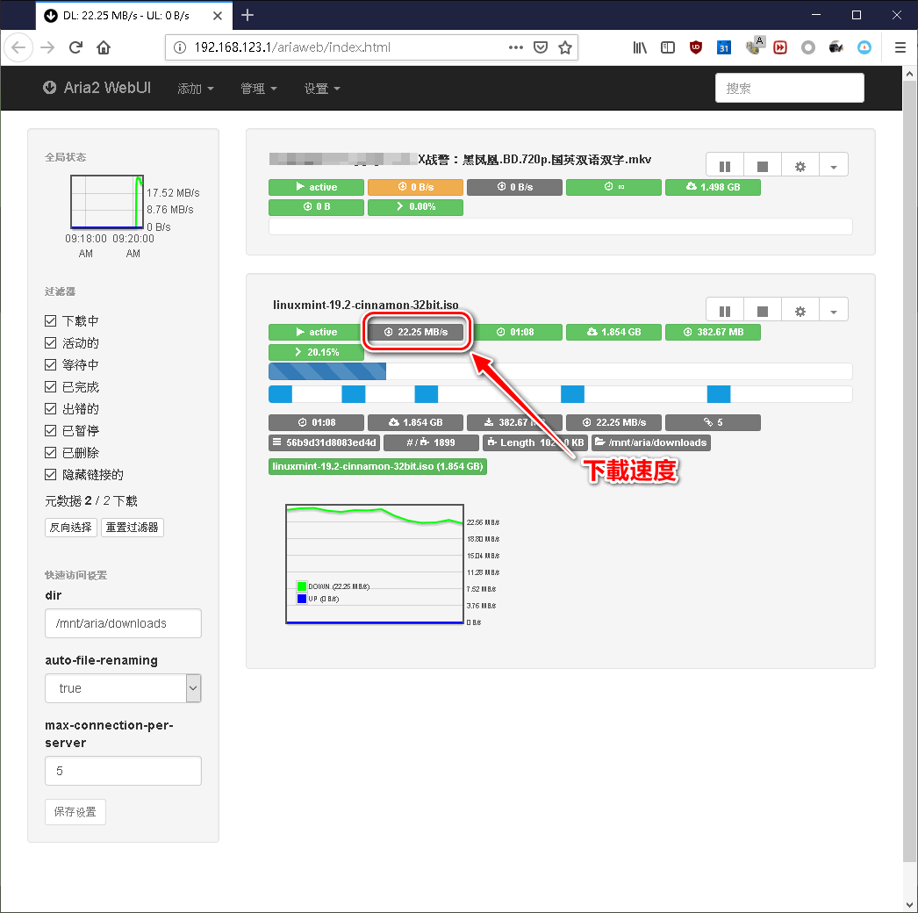Open the 管理 menu
The width and height of the screenshot is (918, 913).
pos(259,89)
